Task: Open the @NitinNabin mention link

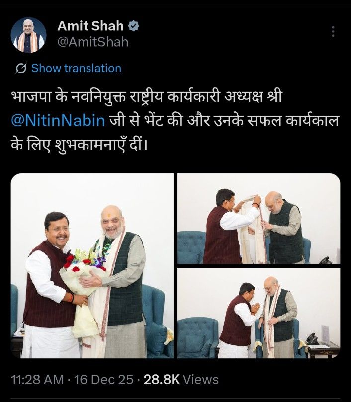Action: tap(58, 120)
